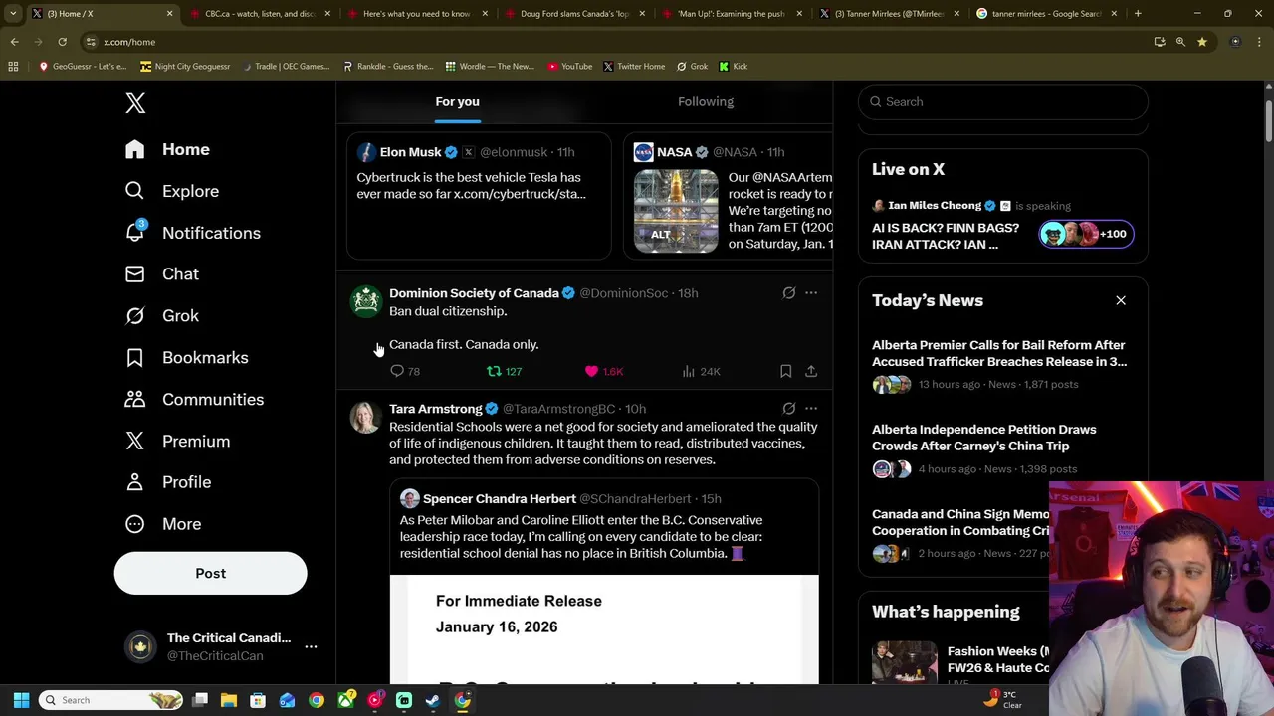Open more options on Tara Armstrong post

point(811,409)
